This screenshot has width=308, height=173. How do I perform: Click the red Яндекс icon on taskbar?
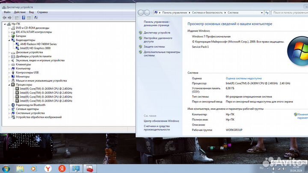point(62,169)
